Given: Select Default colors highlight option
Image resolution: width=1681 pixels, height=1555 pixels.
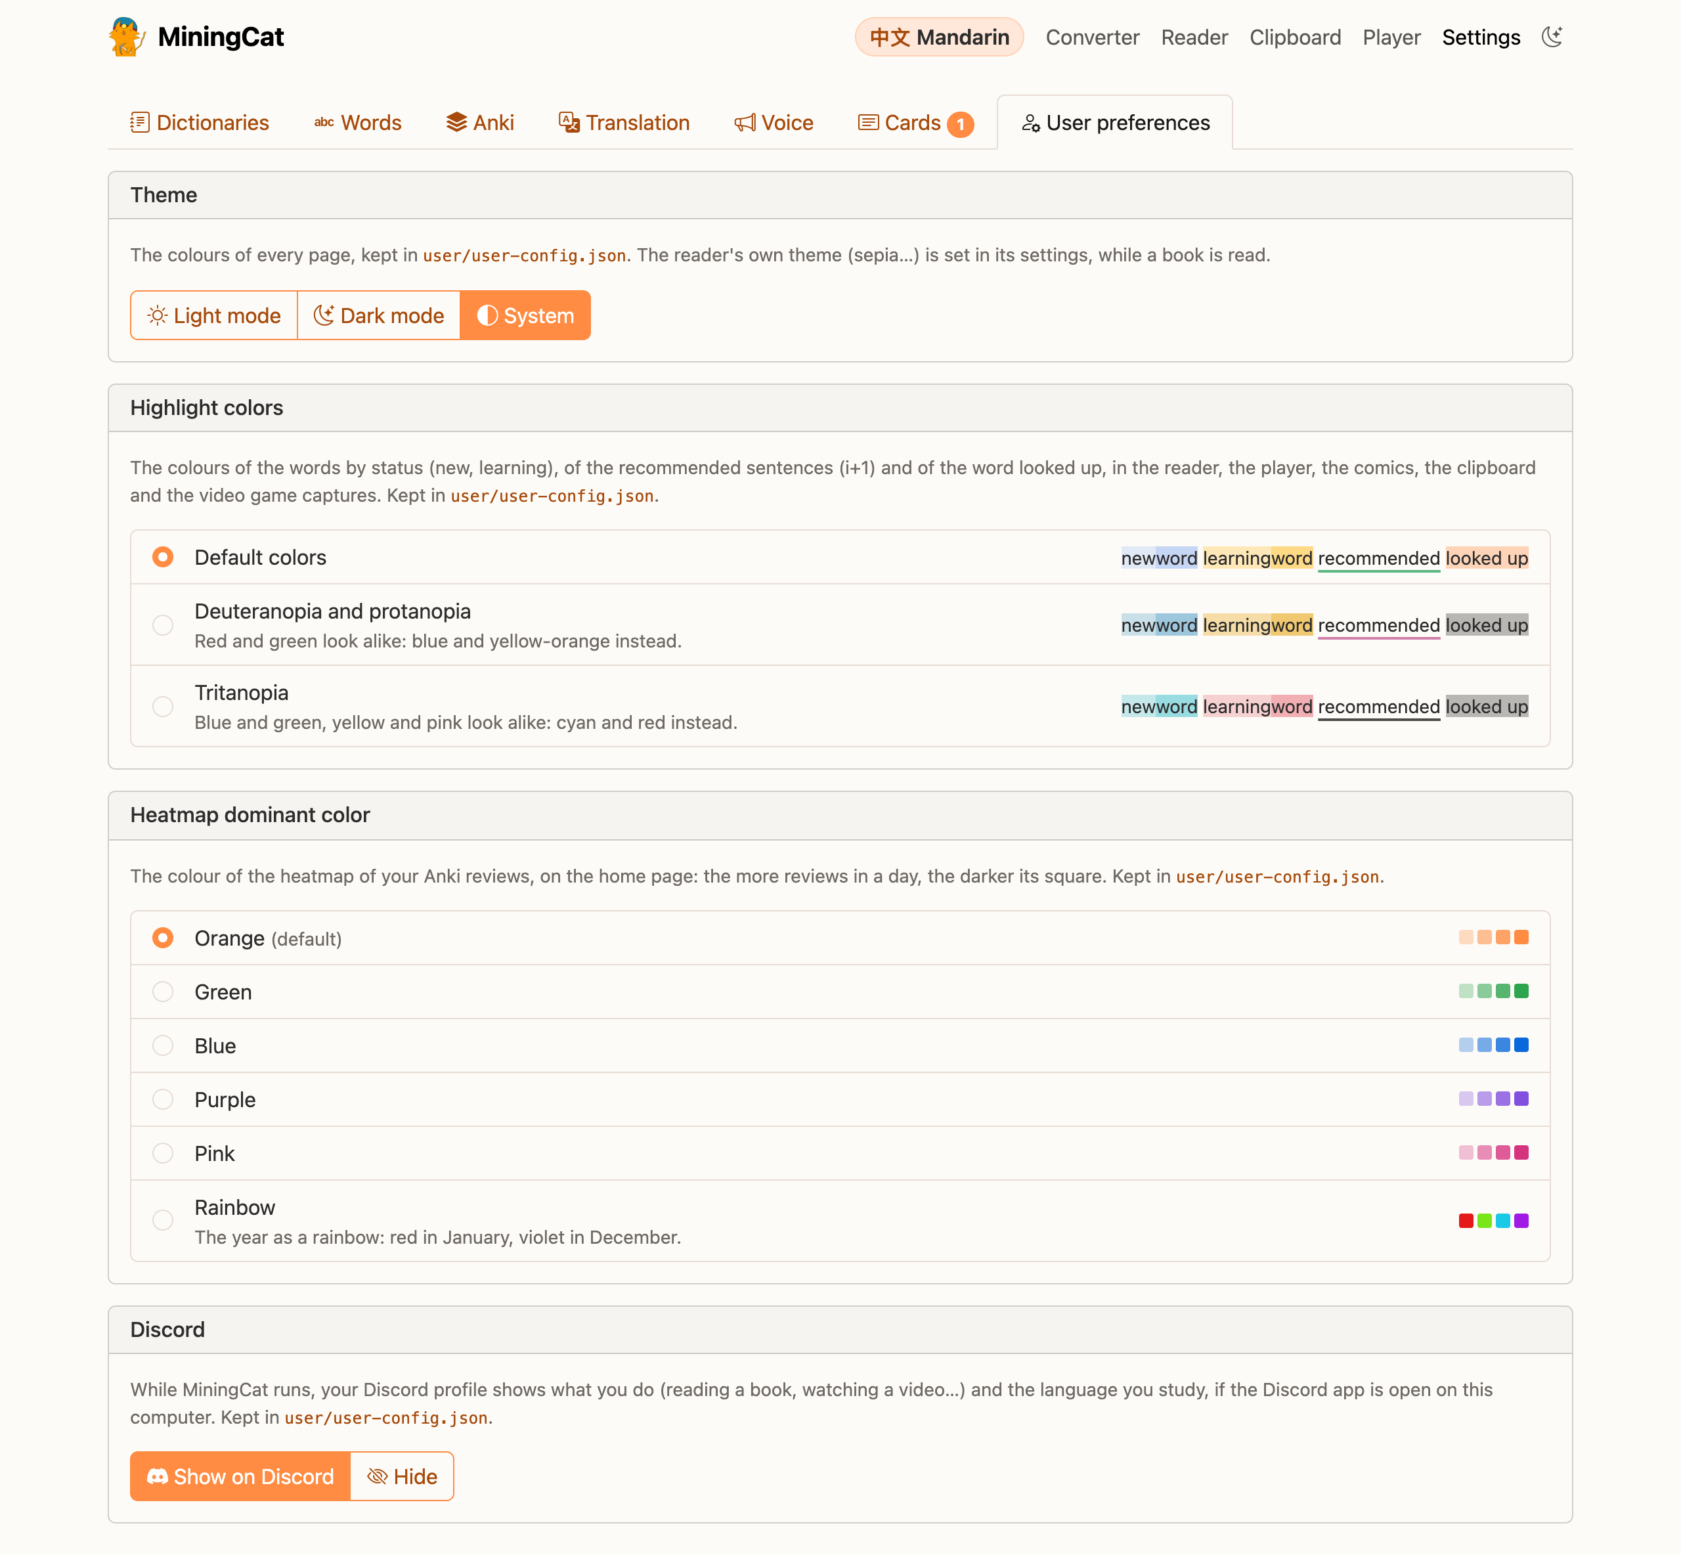Looking at the screenshot, I should tap(840, 557).
